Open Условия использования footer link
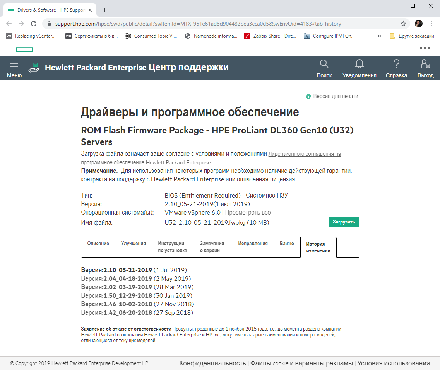Image resolution: width=440 pixels, height=370 pixels. (x=394, y=363)
